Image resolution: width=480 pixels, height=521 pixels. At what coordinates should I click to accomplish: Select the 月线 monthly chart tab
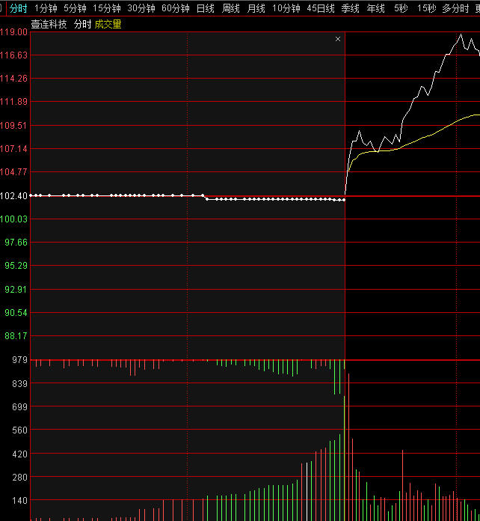pyautogui.click(x=256, y=8)
